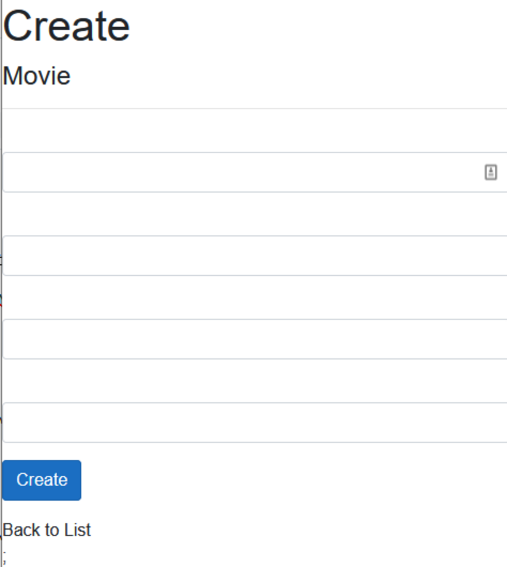
Task: Click the large Create page heading
Action: click(x=66, y=27)
